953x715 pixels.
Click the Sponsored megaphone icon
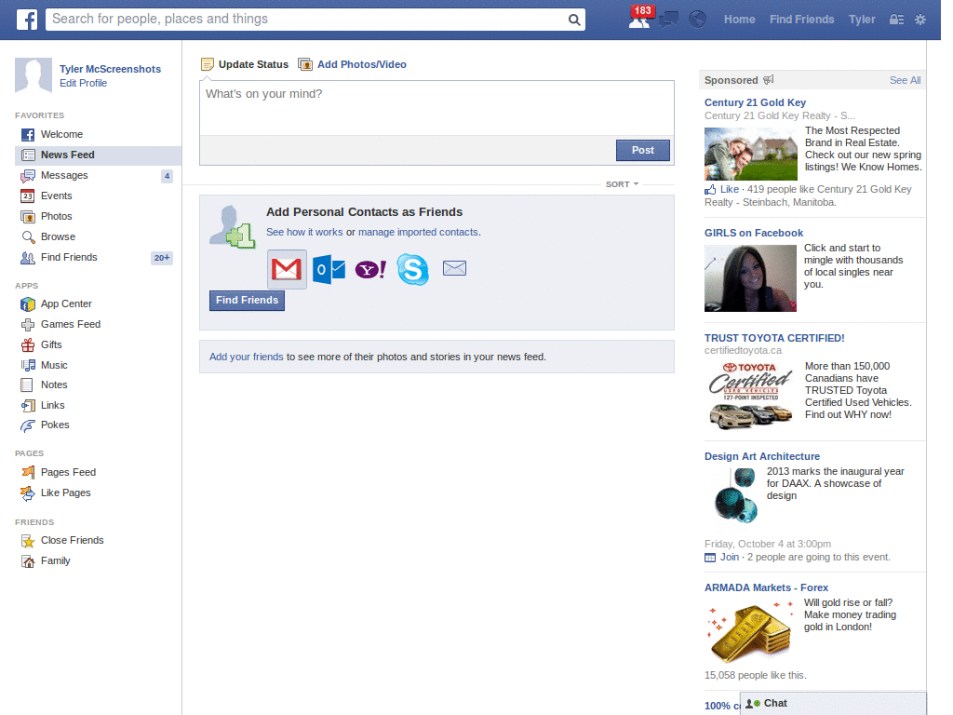pos(768,80)
